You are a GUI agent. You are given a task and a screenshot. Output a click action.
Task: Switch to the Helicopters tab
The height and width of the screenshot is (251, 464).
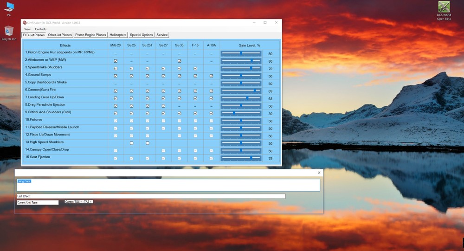(118, 35)
